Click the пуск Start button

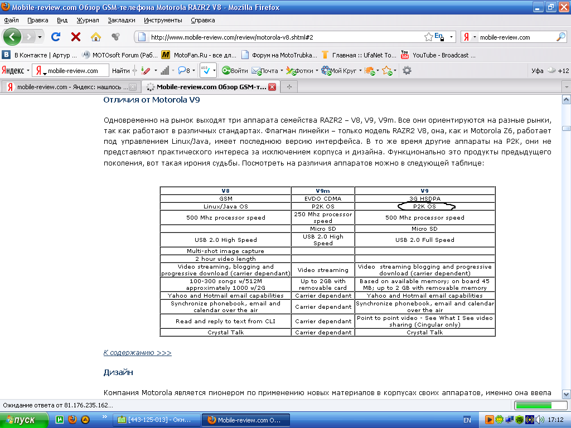point(24,420)
